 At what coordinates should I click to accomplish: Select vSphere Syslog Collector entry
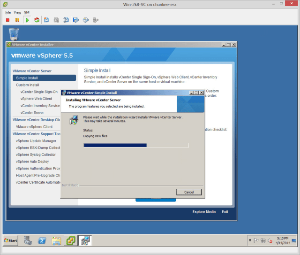(36, 155)
